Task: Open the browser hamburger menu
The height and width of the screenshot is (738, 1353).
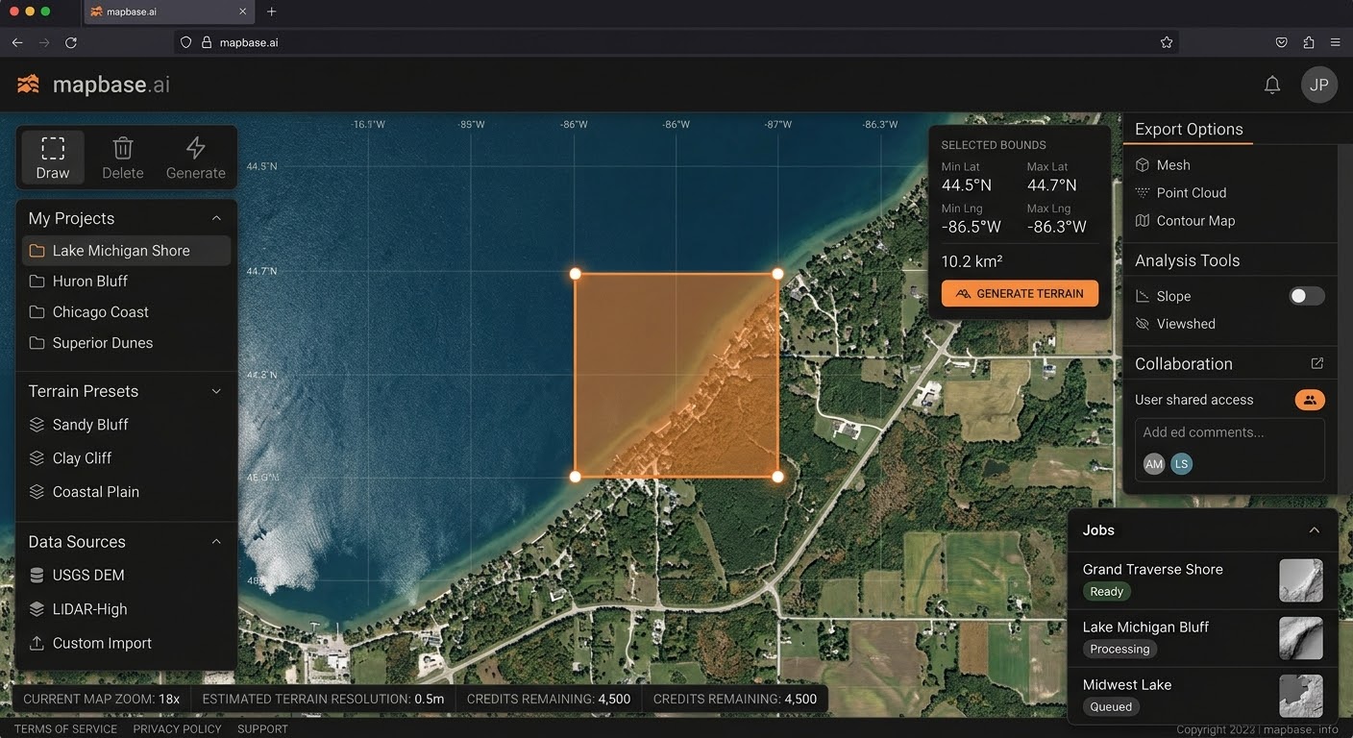Action: click(x=1336, y=42)
